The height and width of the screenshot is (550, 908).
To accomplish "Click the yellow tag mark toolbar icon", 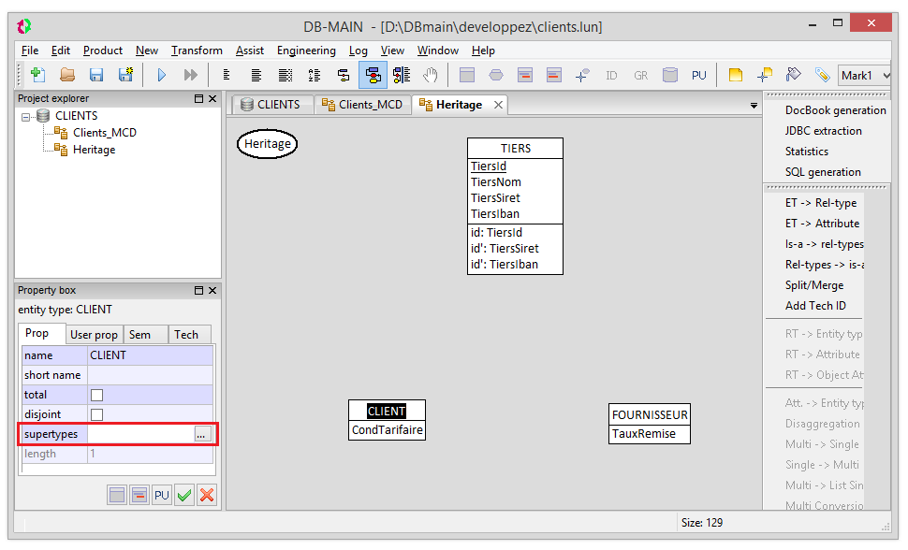I will 822,75.
